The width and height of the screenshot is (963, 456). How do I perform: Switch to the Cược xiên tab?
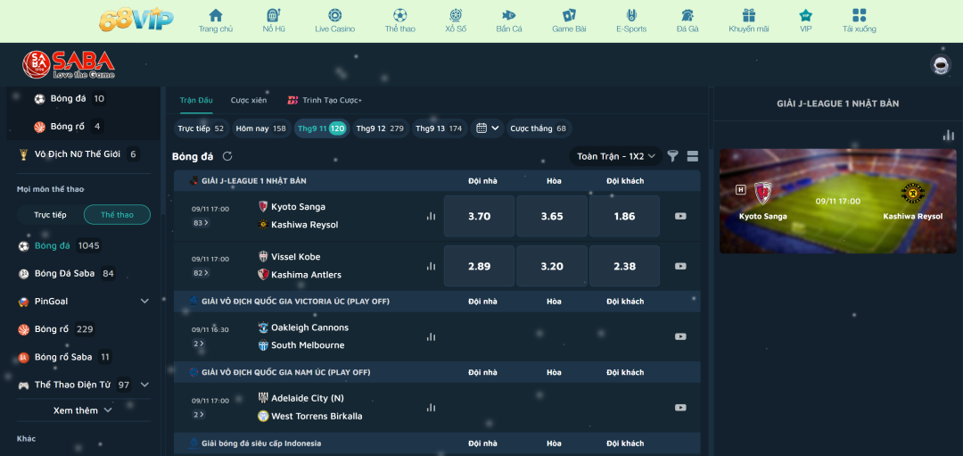click(x=249, y=100)
